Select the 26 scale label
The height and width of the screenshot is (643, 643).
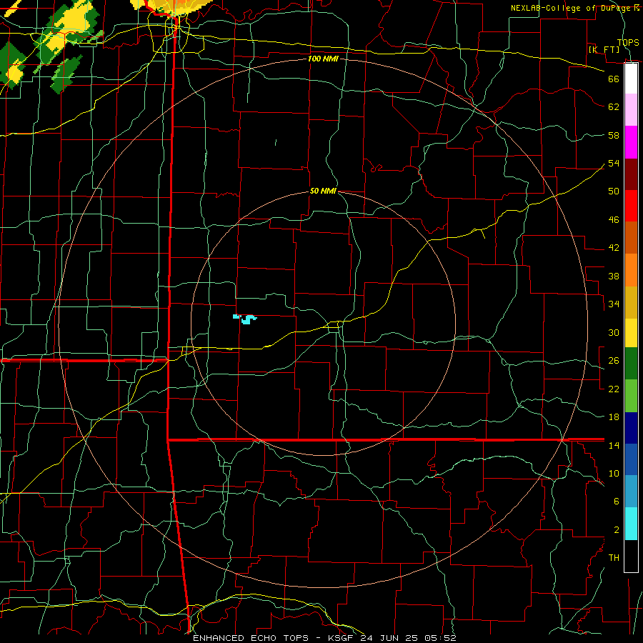click(614, 361)
